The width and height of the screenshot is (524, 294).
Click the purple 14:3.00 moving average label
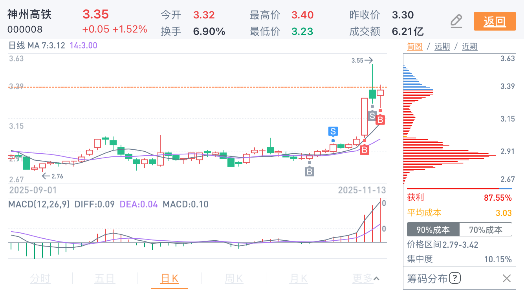(84, 45)
